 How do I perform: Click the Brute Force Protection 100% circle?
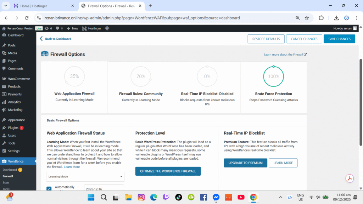click(273, 76)
